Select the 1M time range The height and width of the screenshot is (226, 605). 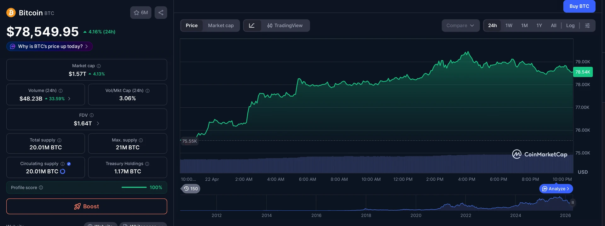click(x=524, y=25)
